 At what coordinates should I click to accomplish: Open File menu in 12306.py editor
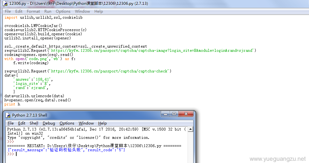pyautogui.click(x=8, y=11)
